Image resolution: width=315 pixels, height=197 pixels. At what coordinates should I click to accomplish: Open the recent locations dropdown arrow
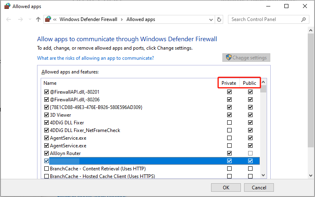coord(29,19)
